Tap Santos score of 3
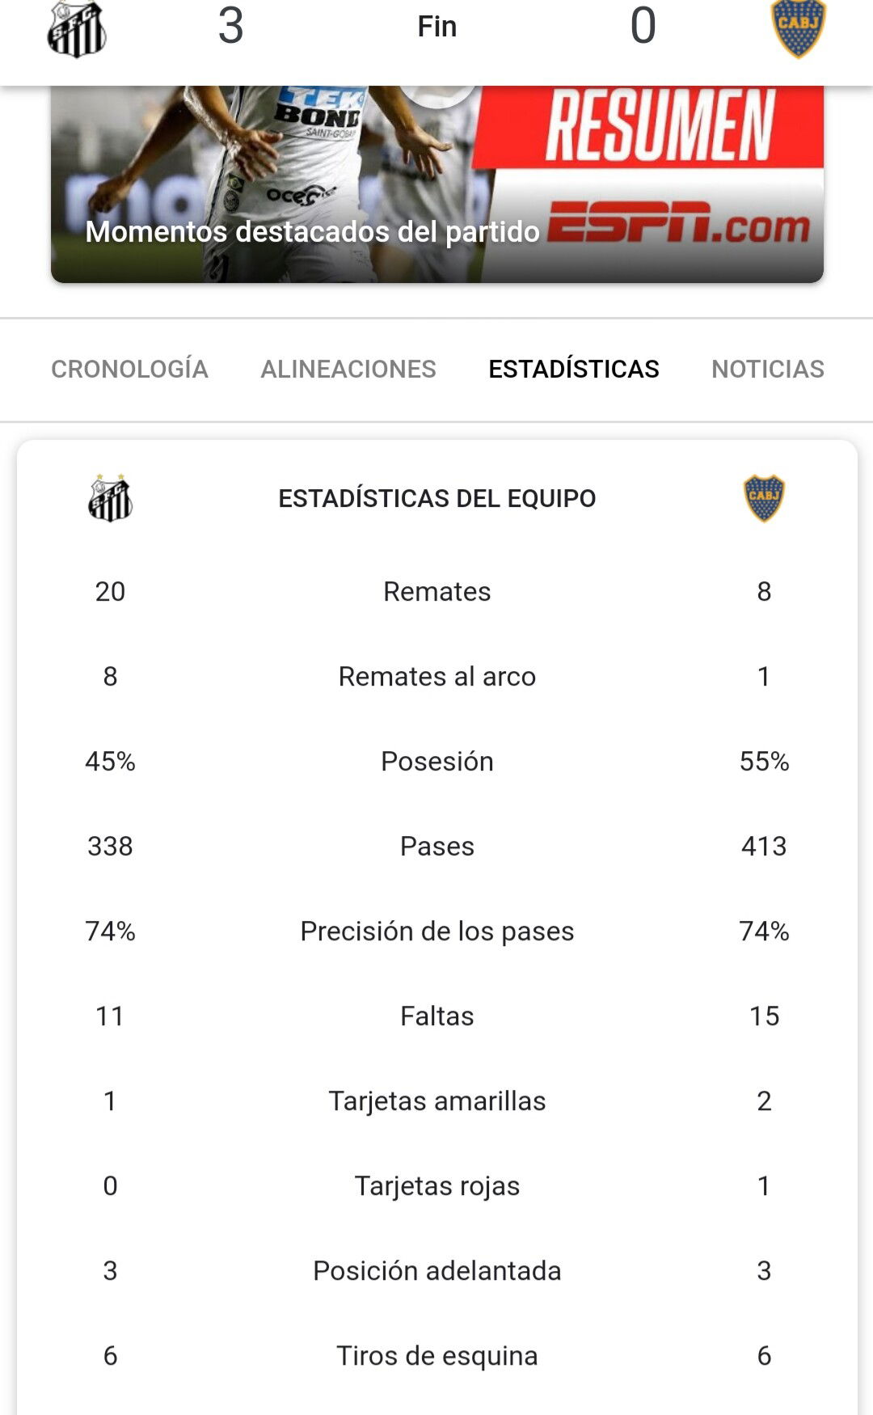The width and height of the screenshot is (873, 1415). [x=230, y=26]
